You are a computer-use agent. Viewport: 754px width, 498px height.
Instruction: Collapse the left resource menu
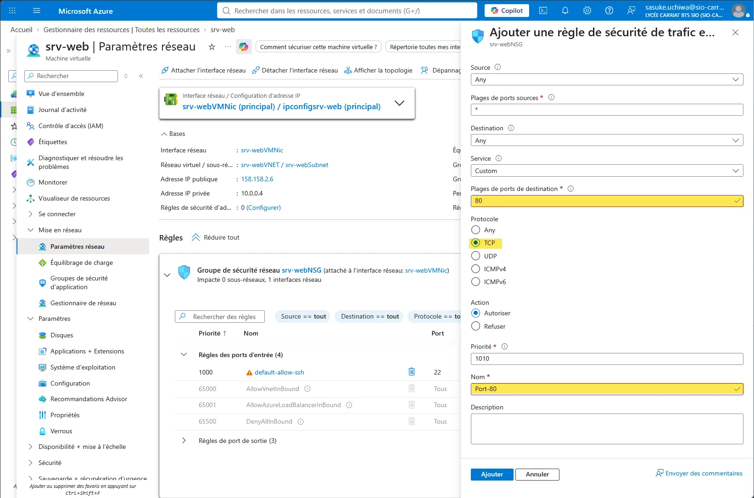[x=141, y=76]
